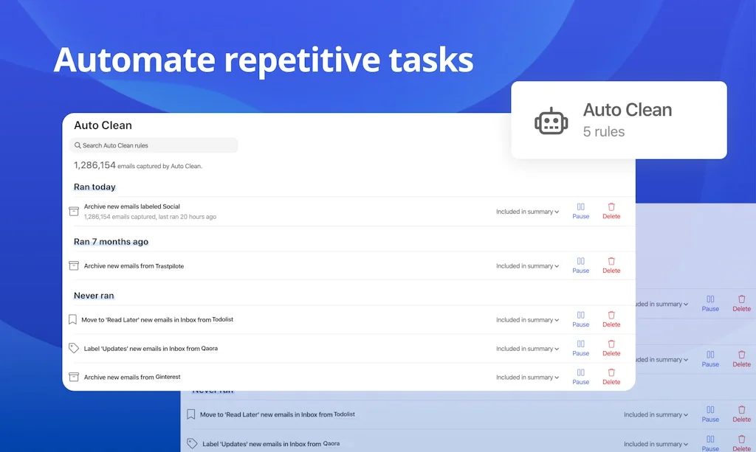Click the archive icon next to the Trastpilote rule
Screen dimensions: 756x452
(x=74, y=265)
